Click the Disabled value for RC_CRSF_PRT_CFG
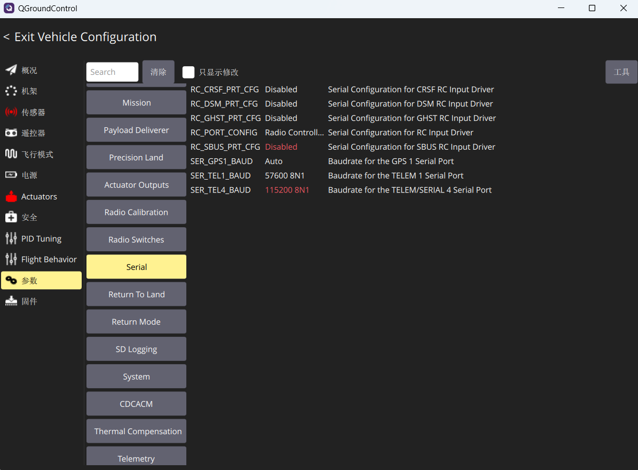Screen dimensions: 638x470 [281, 89]
